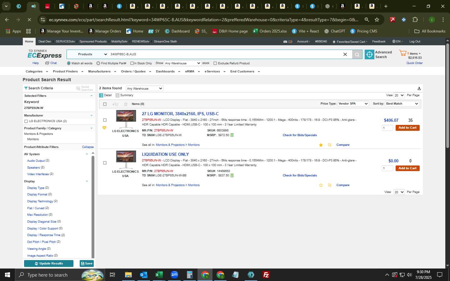Viewport: 450px width, 281px height.
Task: Open the shopping cart icon
Action: [402, 53]
